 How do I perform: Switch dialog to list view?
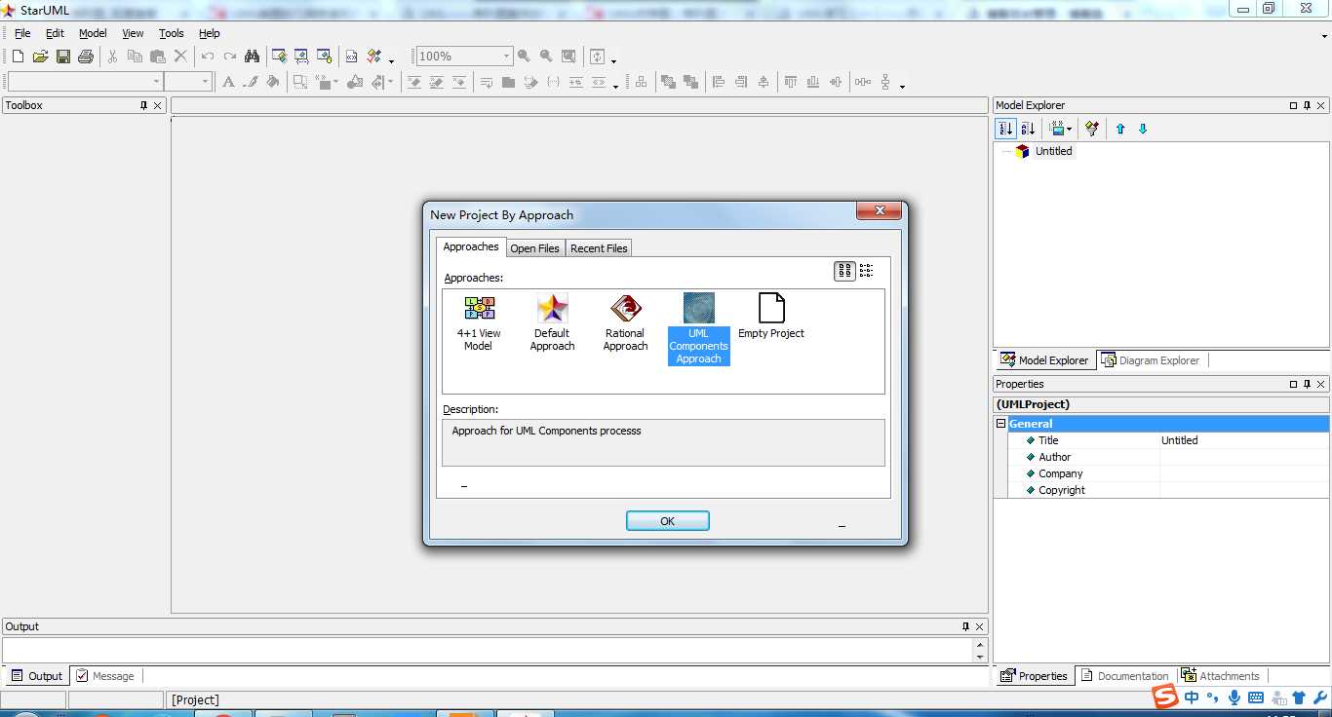tap(866, 271)
